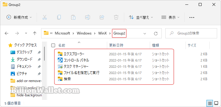Open the 新規作成 dropdown menu
Image resolution: width=221 pixels, height=107 pixels.
19,17
